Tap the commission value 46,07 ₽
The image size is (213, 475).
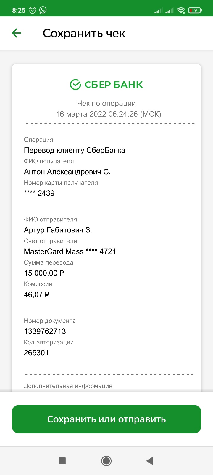click(x=36, y=294)
